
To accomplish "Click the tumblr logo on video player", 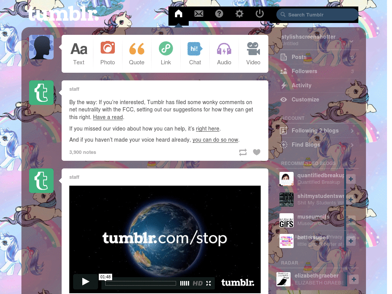I will pyautogui.click(x=237, y=283).
